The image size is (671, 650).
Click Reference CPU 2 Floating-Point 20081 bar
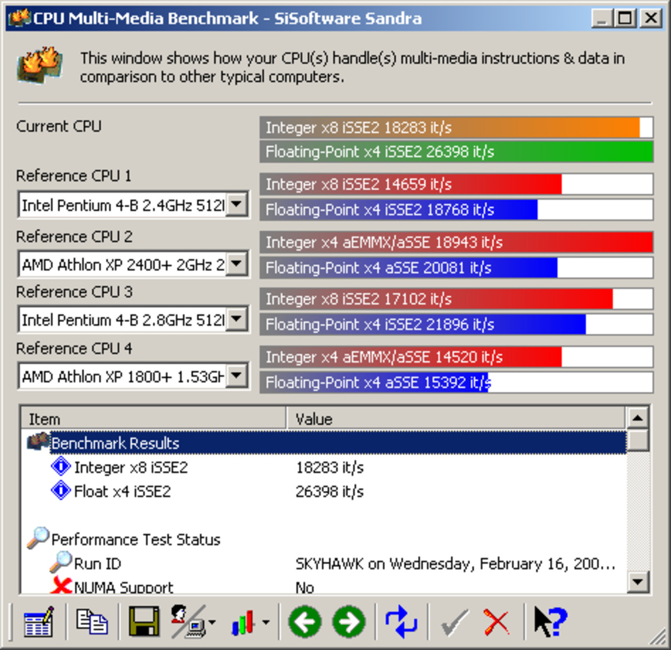[456, 267]
